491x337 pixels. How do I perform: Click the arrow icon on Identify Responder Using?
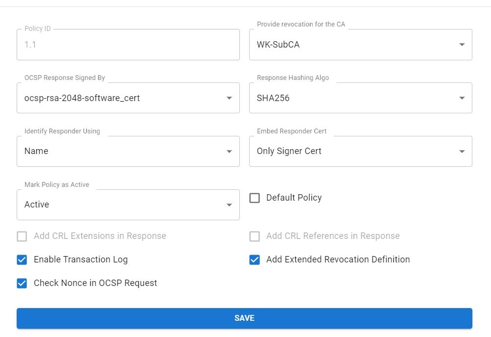pyautogui.click(x=229, y=151)
